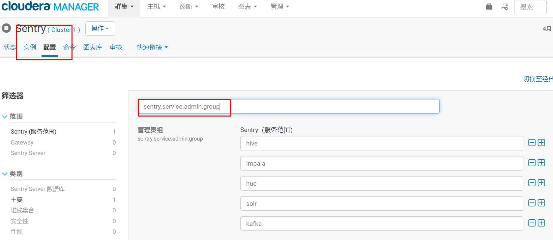Open the 审核 item in top navigation
Screen dimensions: 553x240
218,7
